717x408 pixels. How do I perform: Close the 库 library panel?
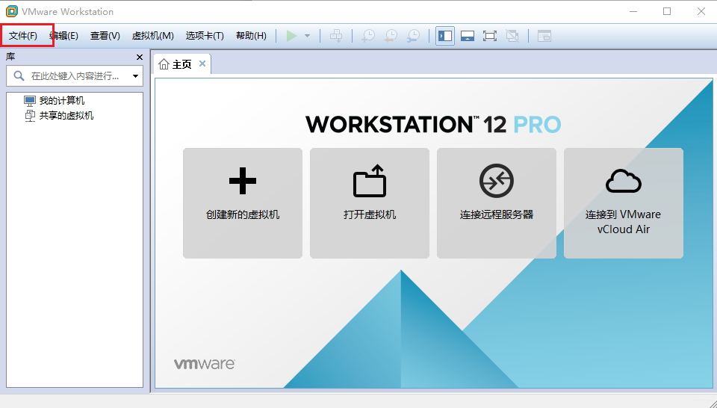tap(140, 58)
